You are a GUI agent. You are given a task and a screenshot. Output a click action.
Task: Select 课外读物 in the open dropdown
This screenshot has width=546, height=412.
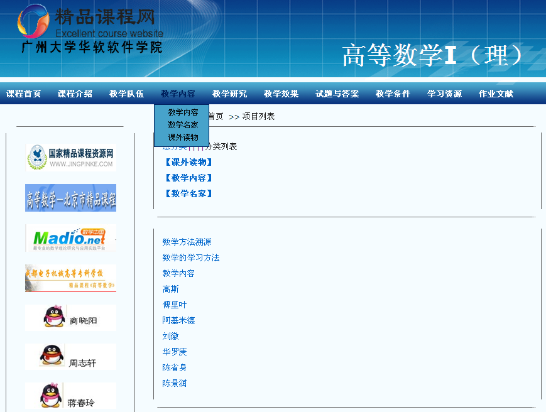tap(183, 137)
